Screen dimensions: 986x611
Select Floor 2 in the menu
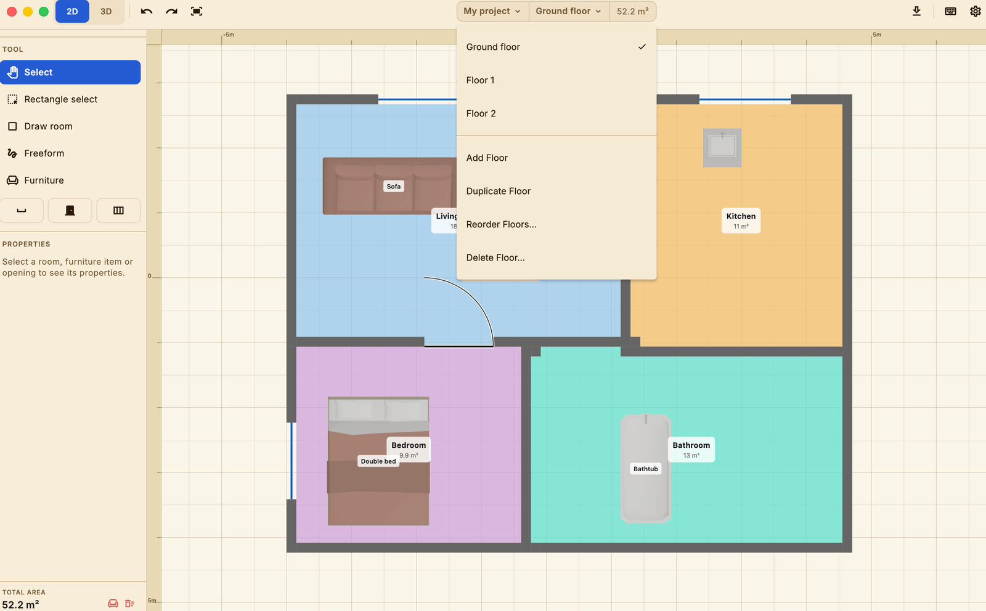point(556,113)
